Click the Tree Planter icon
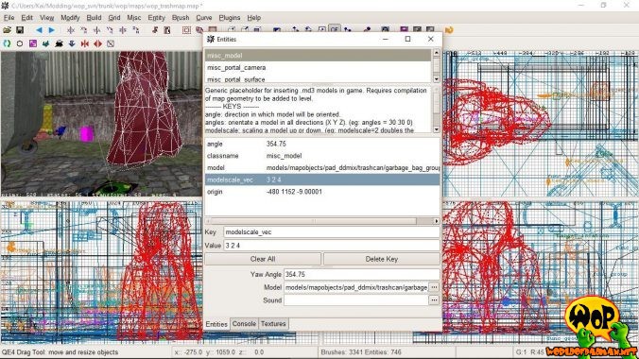Screen dimensions: 639x359 [x=45, y=43]
